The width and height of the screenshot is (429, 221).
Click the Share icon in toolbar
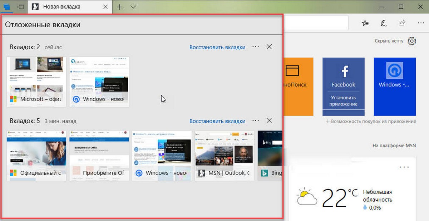402,23
